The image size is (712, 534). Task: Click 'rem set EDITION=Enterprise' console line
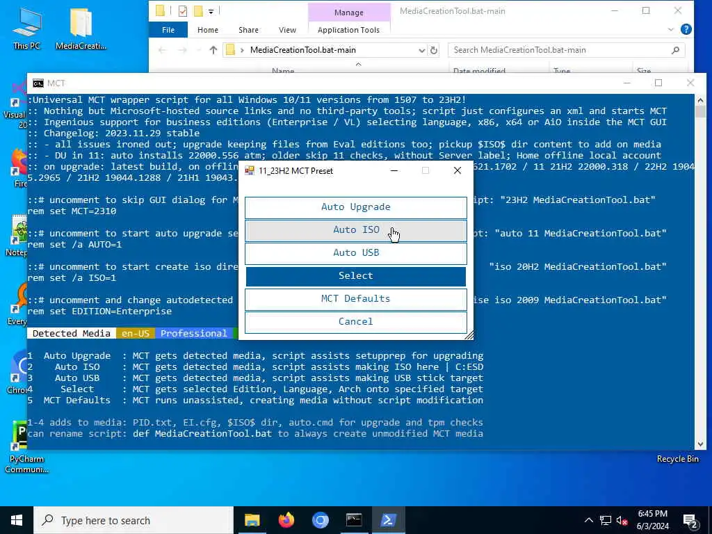click(99, 311)
